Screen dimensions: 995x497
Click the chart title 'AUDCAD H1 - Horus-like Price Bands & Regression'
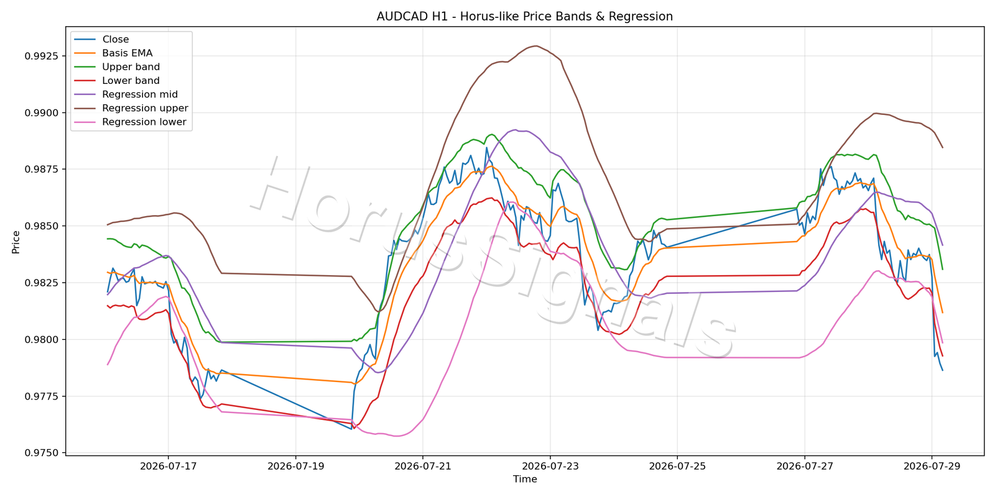coord(525,17)
